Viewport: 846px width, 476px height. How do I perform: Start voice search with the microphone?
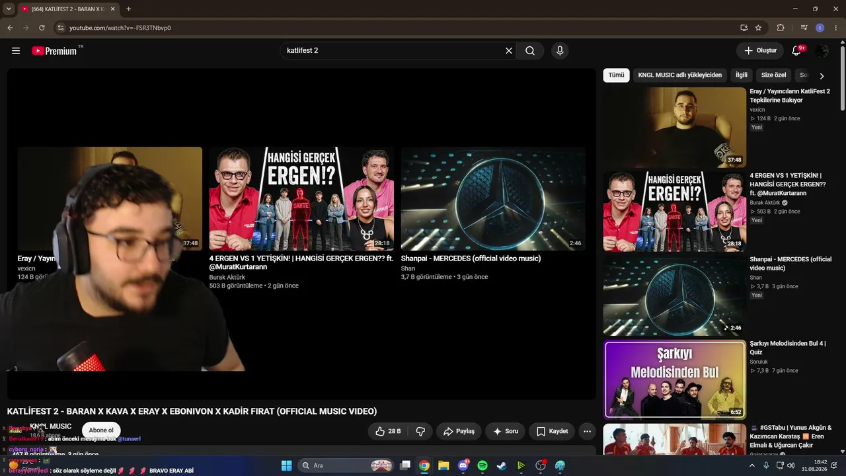(560, 51)
